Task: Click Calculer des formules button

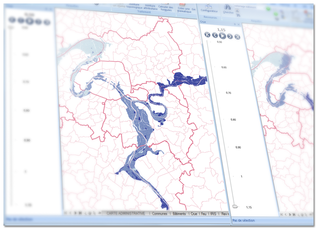Action: [x=166, y=8]
